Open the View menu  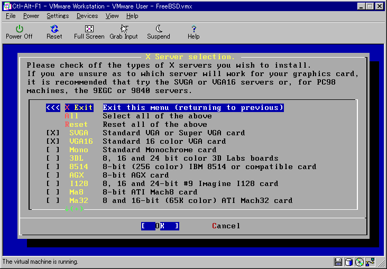[112, 16]
